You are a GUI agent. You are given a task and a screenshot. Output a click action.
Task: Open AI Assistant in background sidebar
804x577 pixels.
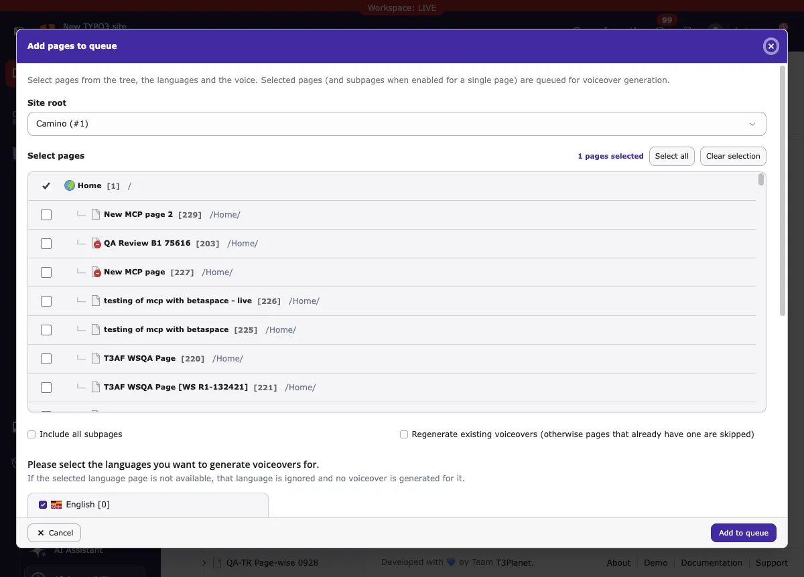point(78,550)
